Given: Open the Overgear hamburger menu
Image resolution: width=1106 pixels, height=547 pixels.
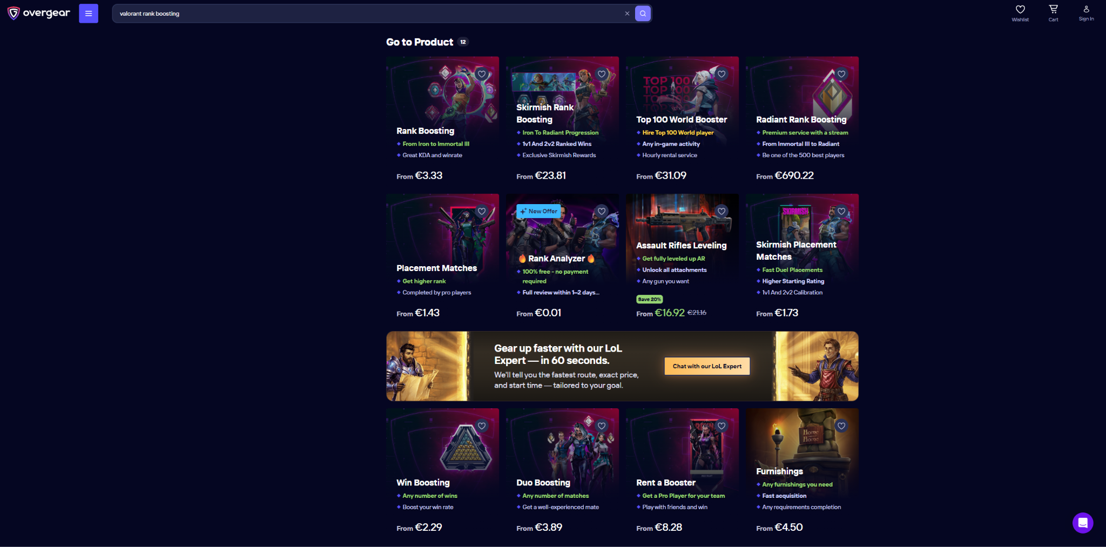Looking at the screenshot, I should [89, 13].
